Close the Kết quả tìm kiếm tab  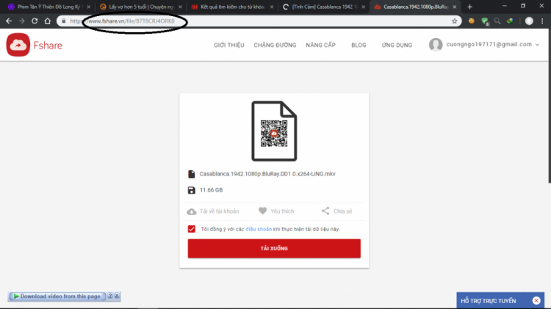tap(272, 7)
